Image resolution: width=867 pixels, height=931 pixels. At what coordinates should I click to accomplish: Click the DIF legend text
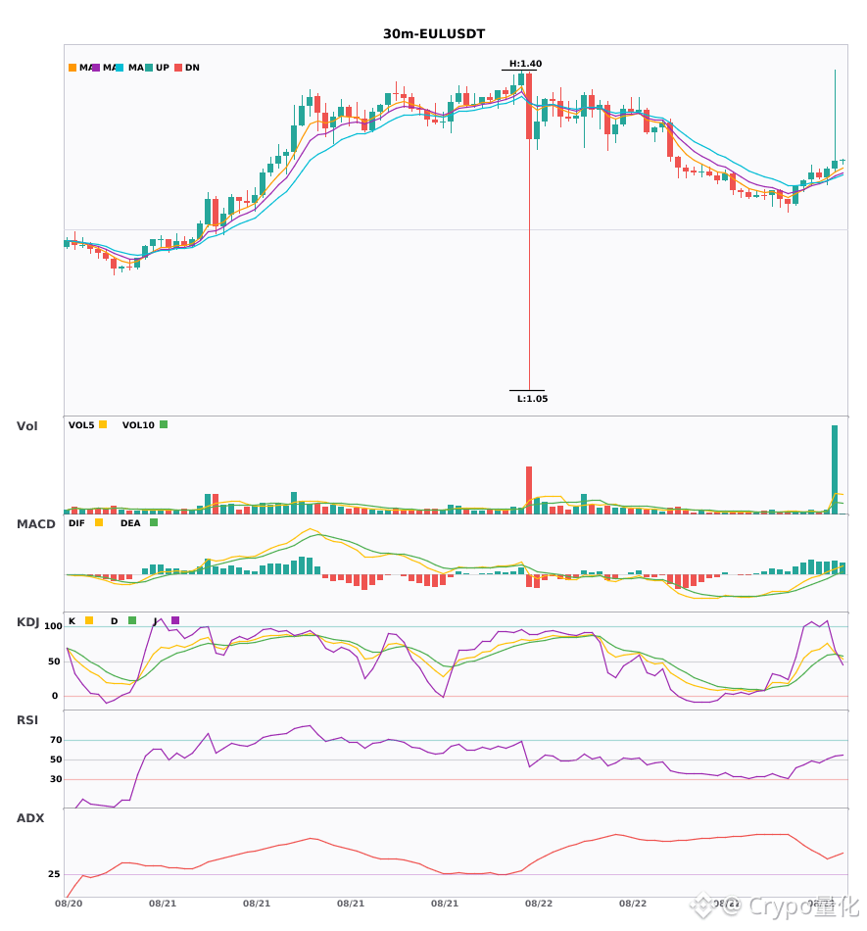coord(76,523)
